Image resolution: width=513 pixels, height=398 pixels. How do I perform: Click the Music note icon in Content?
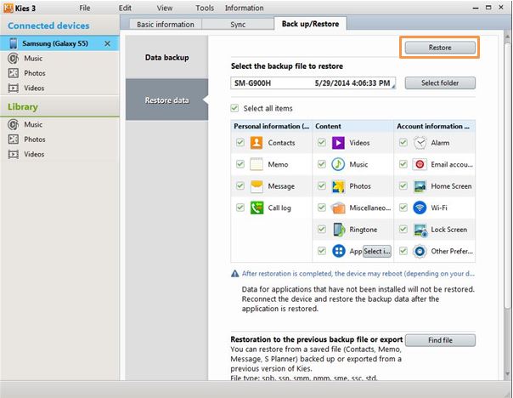[x=338, y=164]
